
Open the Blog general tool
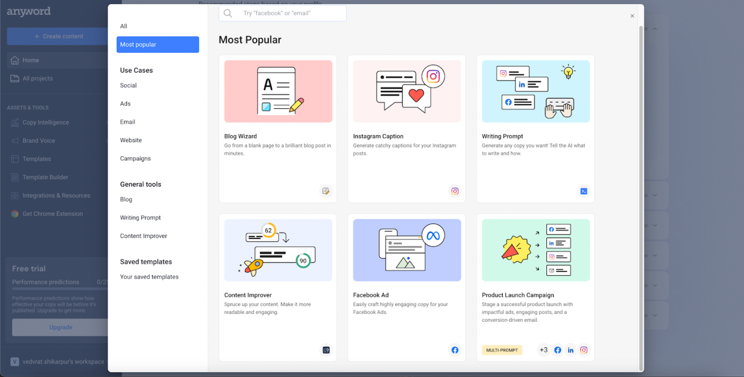coord(126,200)
